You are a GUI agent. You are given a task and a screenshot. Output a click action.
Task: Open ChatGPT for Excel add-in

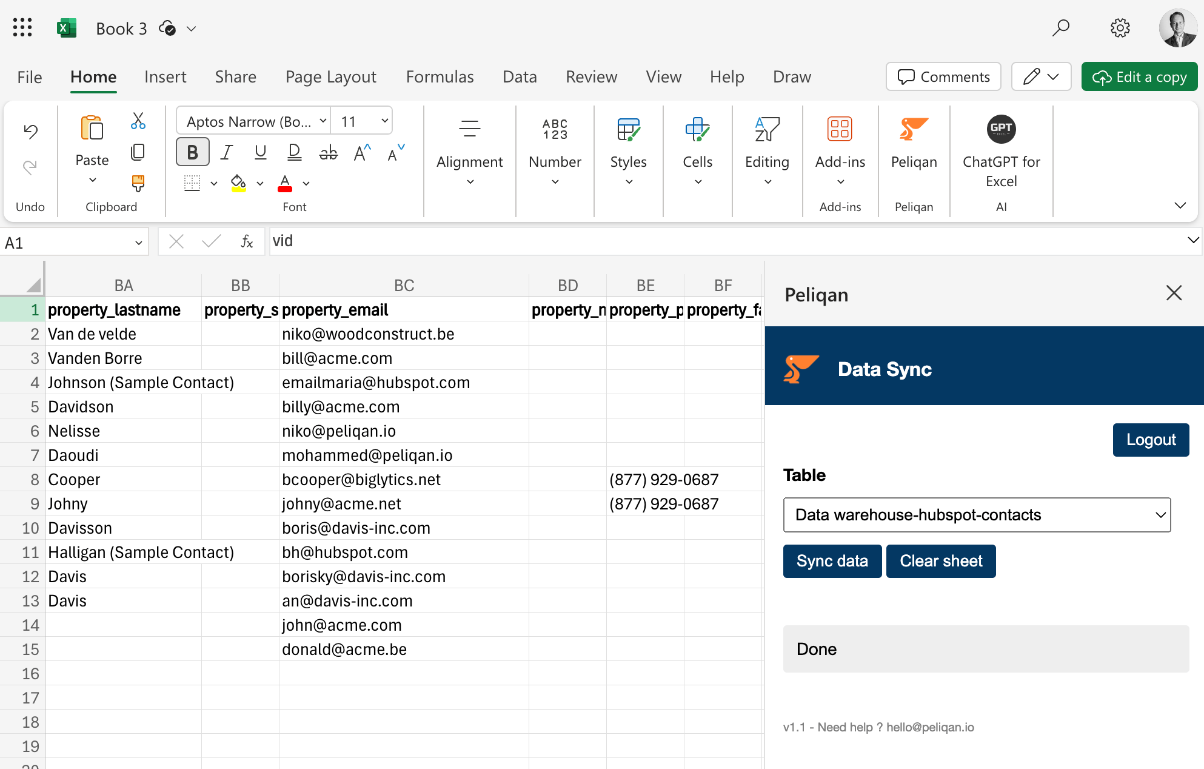[1001, 129]
